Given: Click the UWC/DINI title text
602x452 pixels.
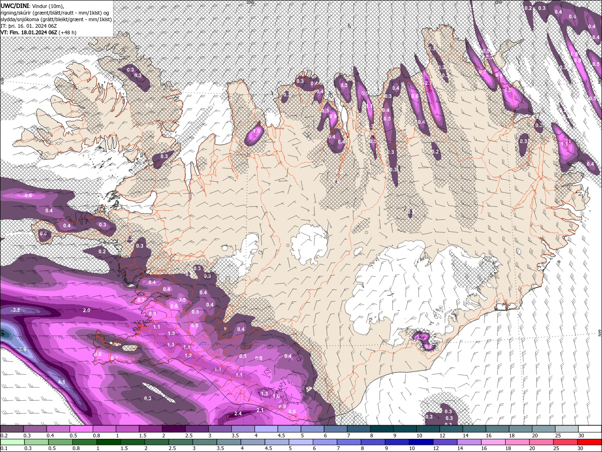Looking at the screenshot, I should [x=15, y=6].
